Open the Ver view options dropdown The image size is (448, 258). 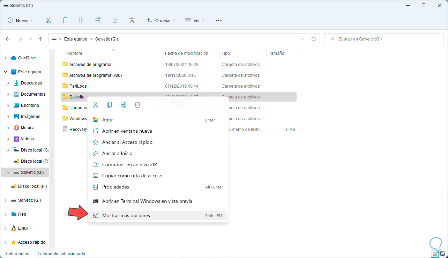click(x=195, y=21)
